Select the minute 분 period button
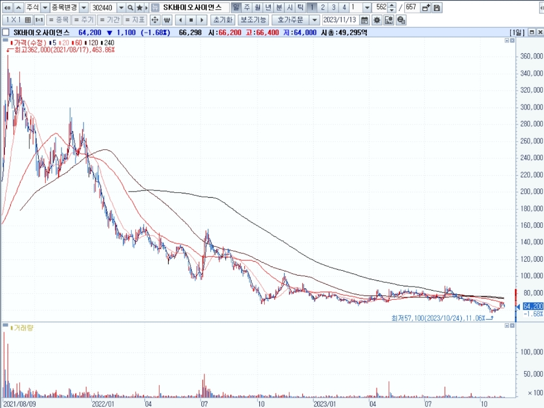The height and width of the screenshot is (408, 544). point(279,7)
